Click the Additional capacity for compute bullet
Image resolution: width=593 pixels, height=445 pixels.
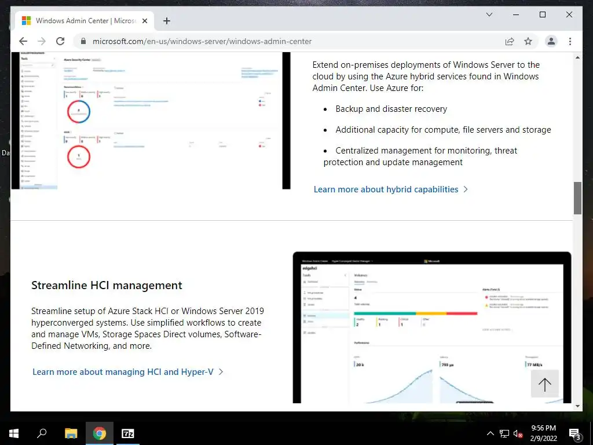pos(443,130)
